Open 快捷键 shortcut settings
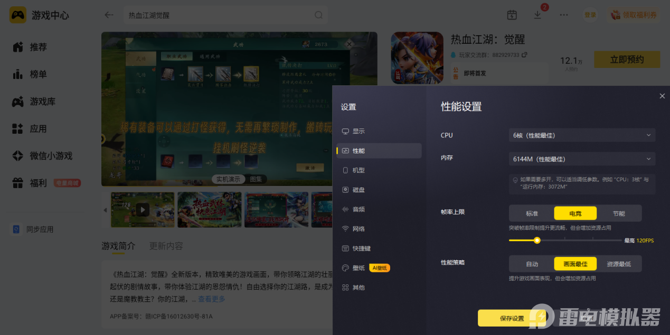Viewport: 670px width, 335px height. (x=379, y=248)
